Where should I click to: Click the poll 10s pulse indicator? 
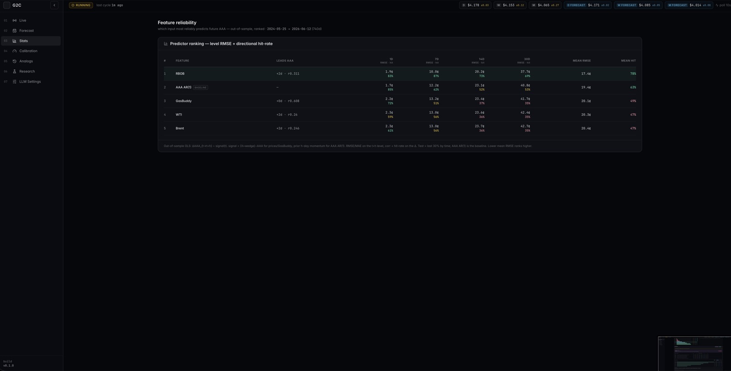[723, 5]
